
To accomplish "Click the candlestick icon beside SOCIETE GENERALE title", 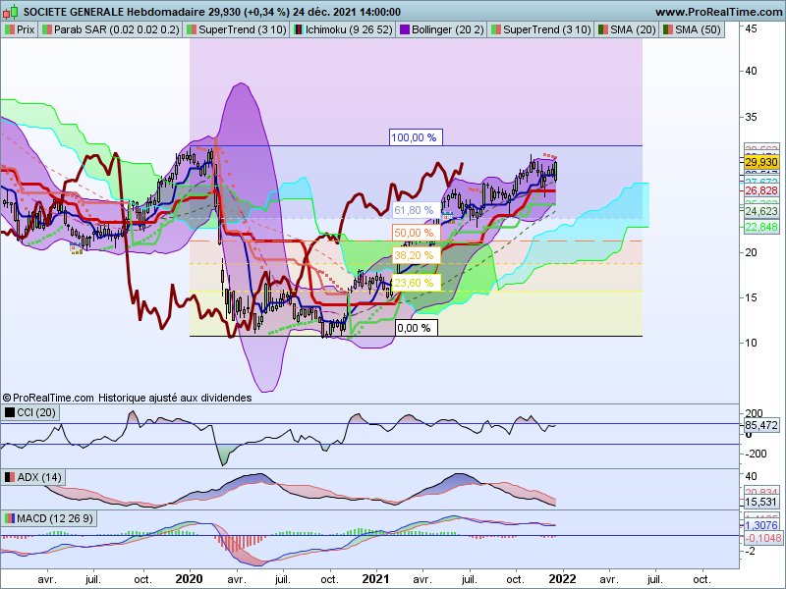I will (11, 12).
